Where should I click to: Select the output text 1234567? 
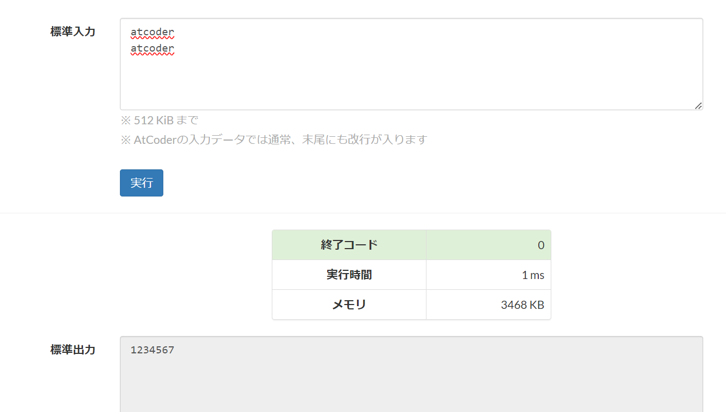(151, 350)
